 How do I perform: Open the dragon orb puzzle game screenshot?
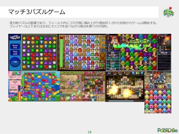158,92
